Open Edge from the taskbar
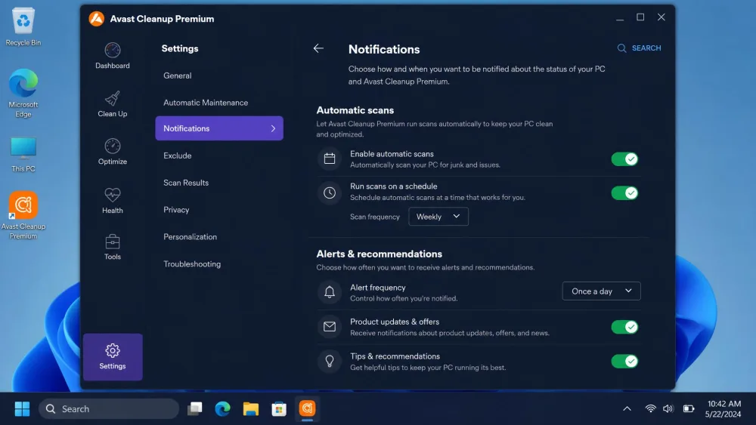Image resolution: width=756 pixels, height=425 pixels. 222,408
